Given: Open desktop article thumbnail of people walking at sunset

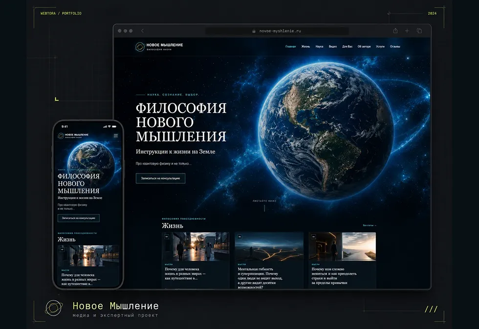Looking at the screenshot, I should 196,247.
